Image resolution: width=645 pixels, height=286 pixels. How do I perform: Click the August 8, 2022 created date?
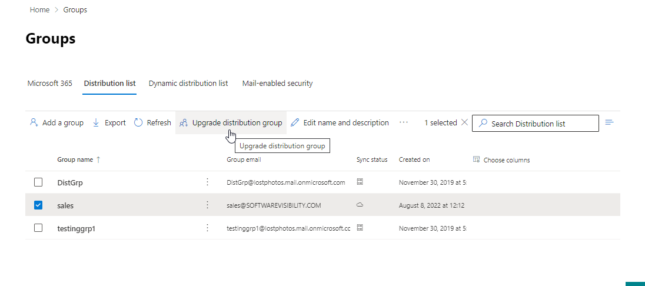coord(431,205)
